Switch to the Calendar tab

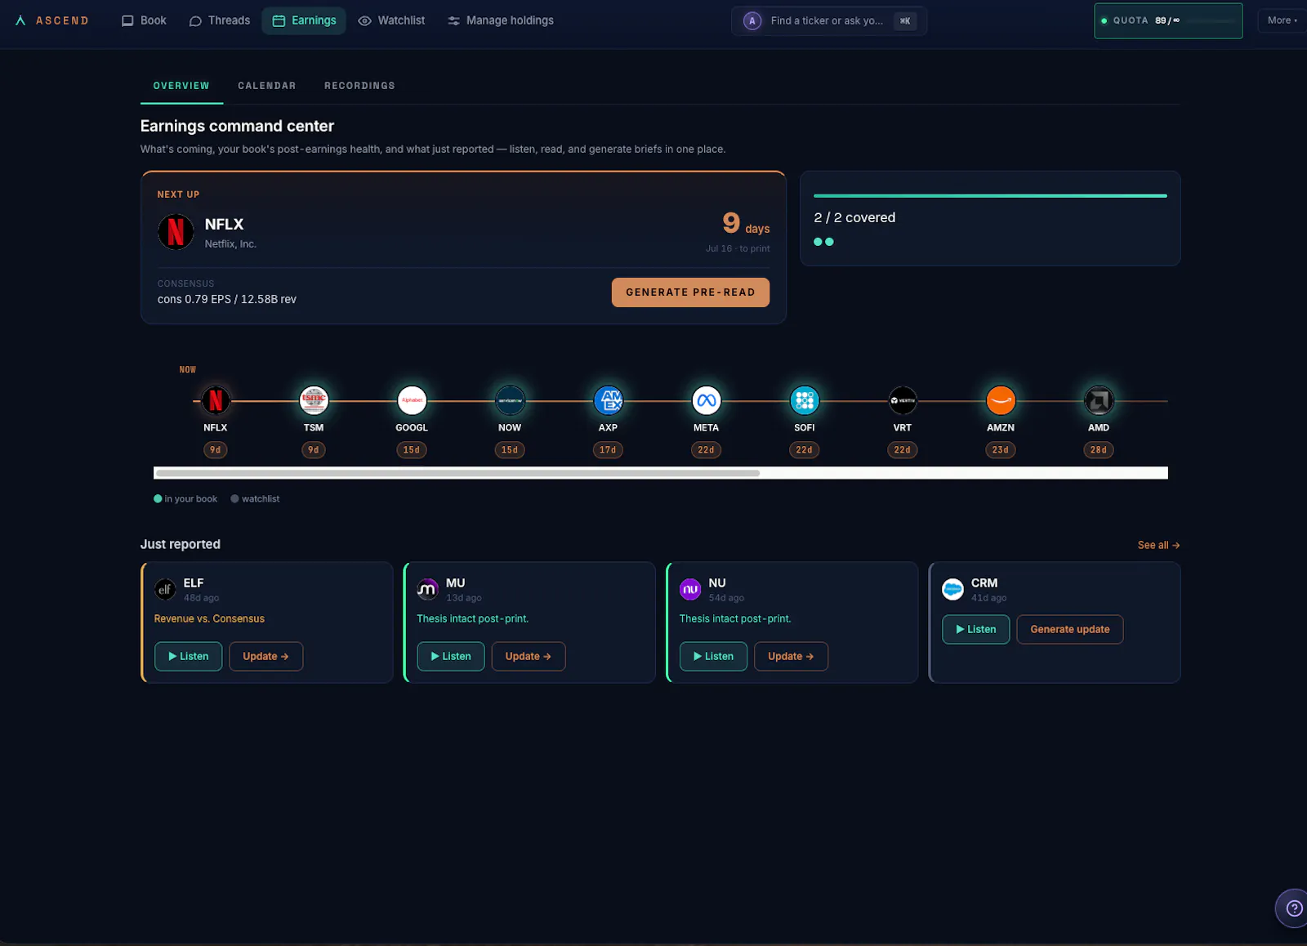(x=267, y=86)
